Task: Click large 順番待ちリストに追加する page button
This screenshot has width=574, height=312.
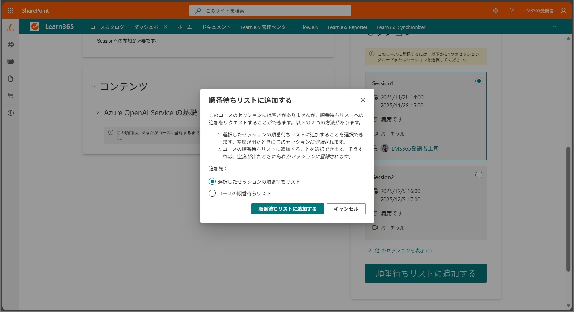Action: point(425,273)
